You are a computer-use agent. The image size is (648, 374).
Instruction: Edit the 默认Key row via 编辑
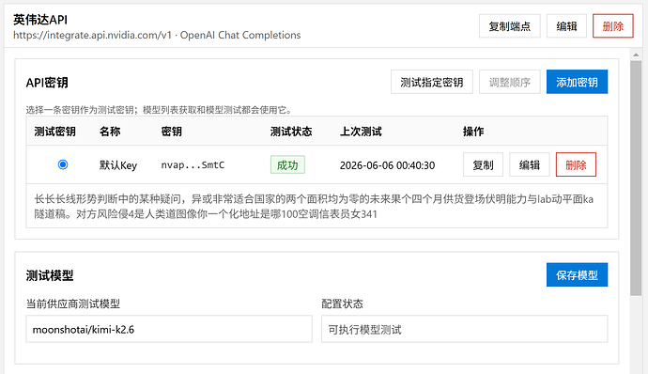pos(529,164)
